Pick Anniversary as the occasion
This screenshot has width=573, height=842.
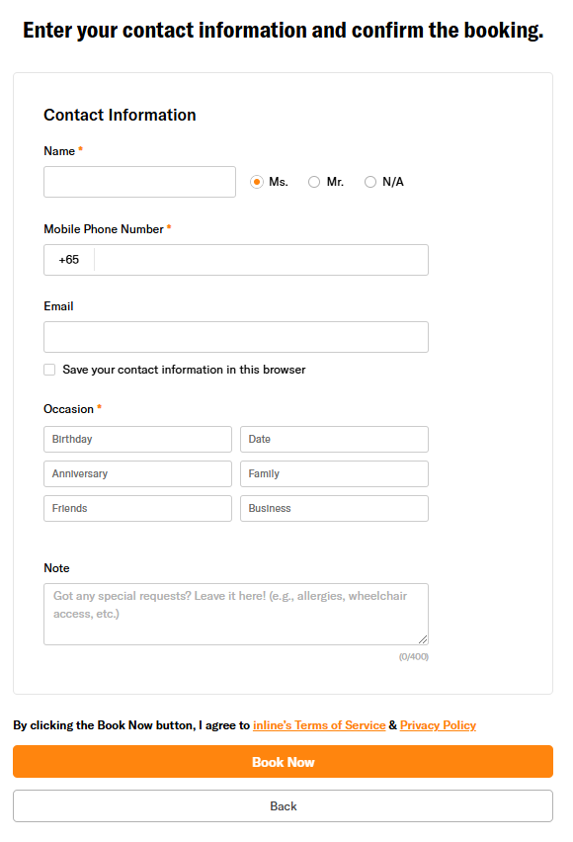coord(137,473)
